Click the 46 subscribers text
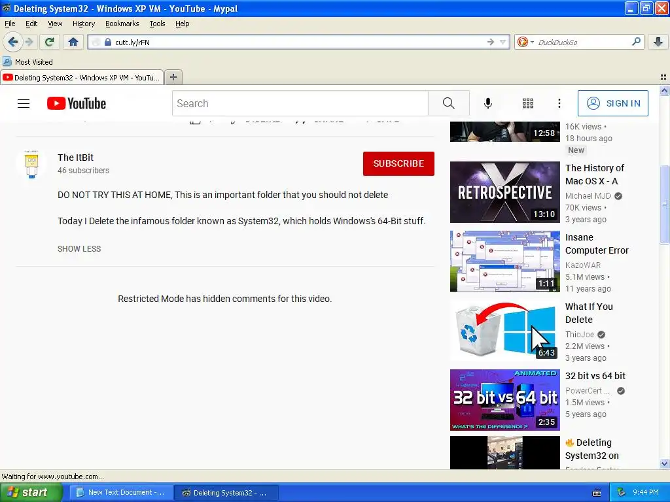The width and height of the screenshot is (670, 502). (x=83, y=171)
